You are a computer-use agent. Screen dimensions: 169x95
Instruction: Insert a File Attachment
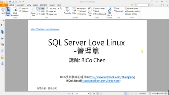click(132, 8)
